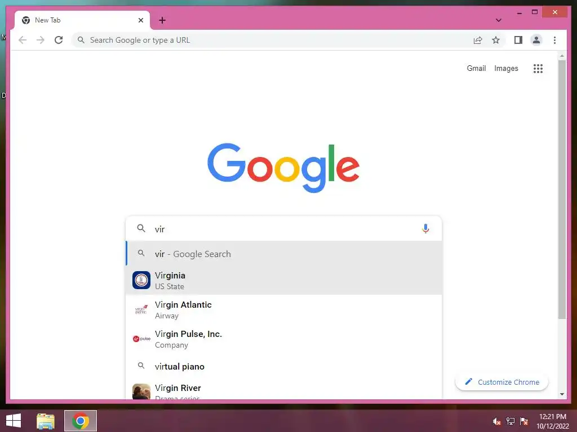Image resolution: width=577 pixels, height=432 pixels.
Task: Open the taskbar clock showing 12:21 PM
Action: pyautogui.click(x=553, y=421)
